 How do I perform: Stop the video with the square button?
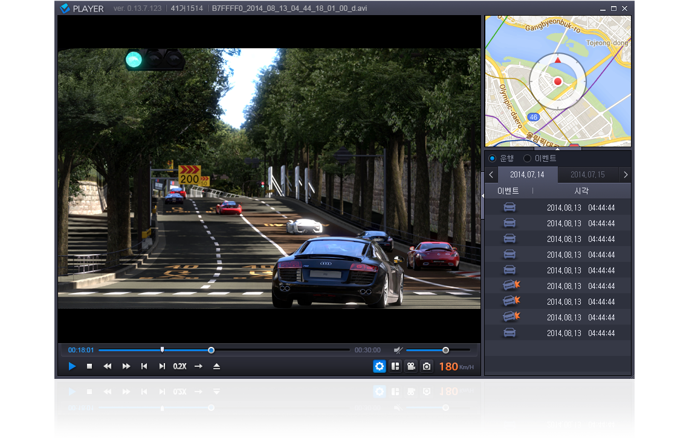[x=89, y=366]
